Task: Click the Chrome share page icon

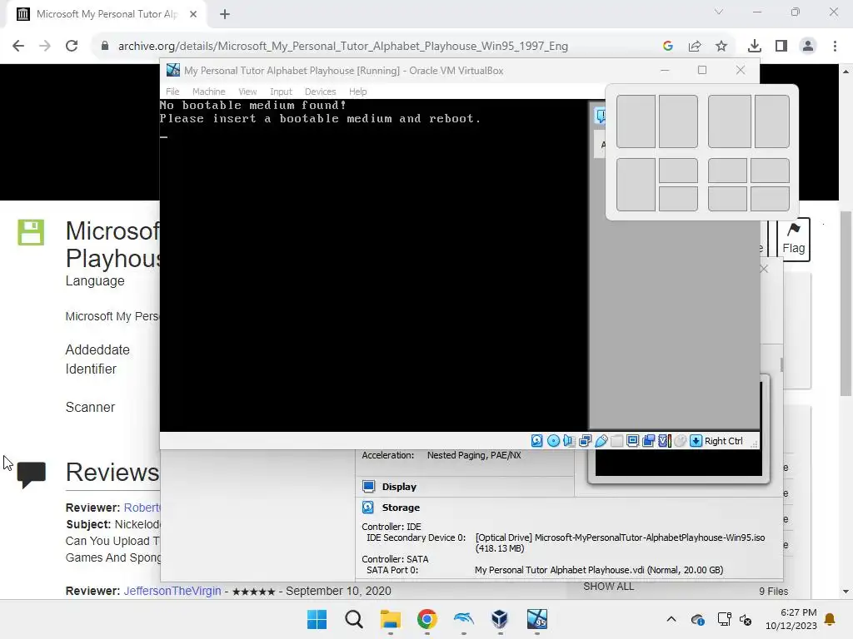Action: (695, 47)
